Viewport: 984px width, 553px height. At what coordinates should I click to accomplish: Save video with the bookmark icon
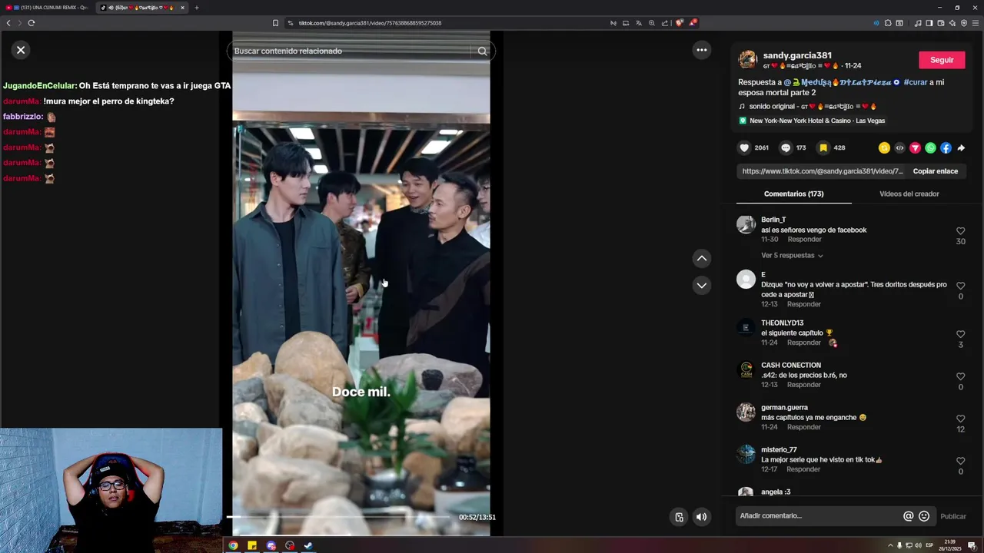click(x=823, y=147)
